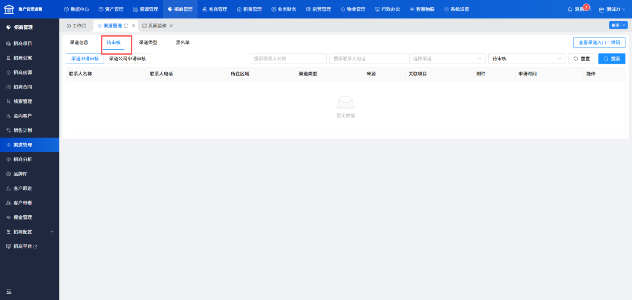Choose 渠道公司申请审核 segment option
The height and width of the screenshot is (300, 632).
127,59
